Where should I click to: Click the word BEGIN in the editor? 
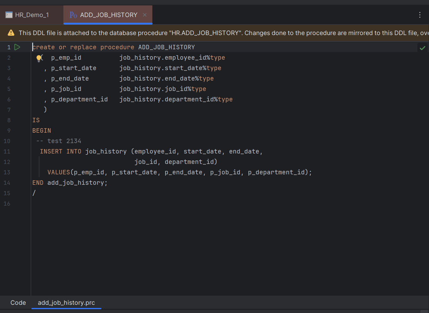coord(41,130)
